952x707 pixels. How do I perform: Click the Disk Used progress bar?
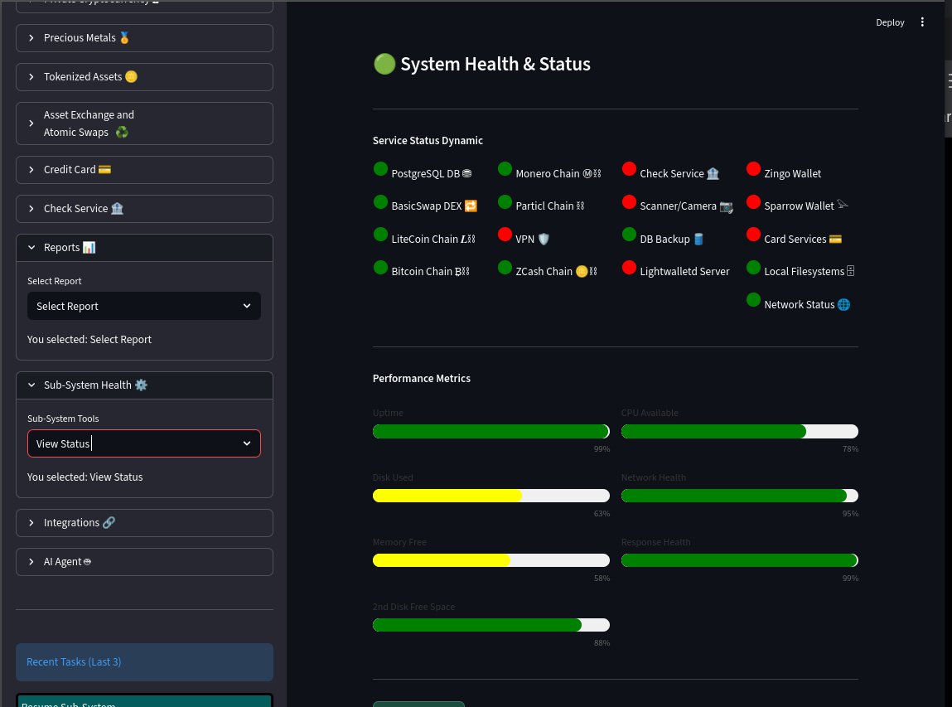490,496
